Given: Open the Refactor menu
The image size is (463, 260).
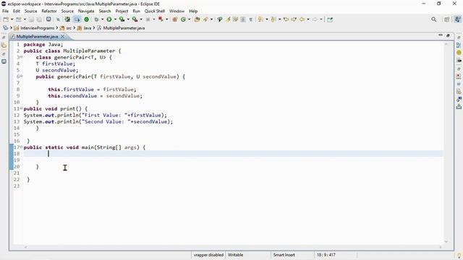Looking at the screenshot, I should coord(49,11).
